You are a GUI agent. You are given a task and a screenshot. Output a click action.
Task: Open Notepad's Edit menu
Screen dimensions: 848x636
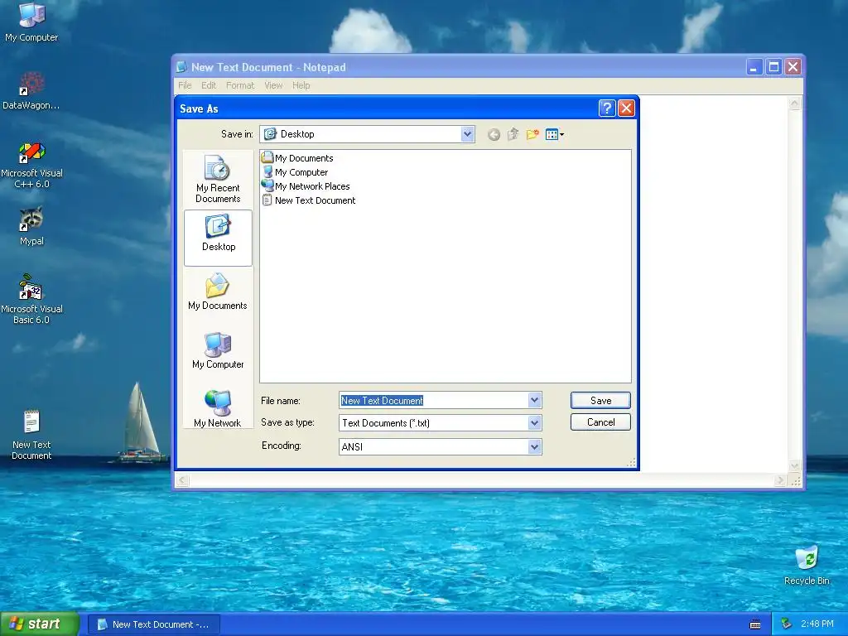209,85
